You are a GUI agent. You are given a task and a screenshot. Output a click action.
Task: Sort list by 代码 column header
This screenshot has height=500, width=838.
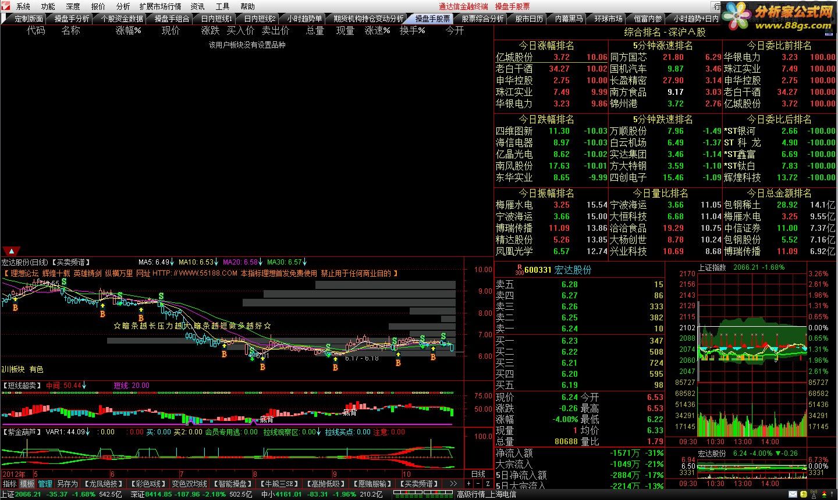[36, 30]
